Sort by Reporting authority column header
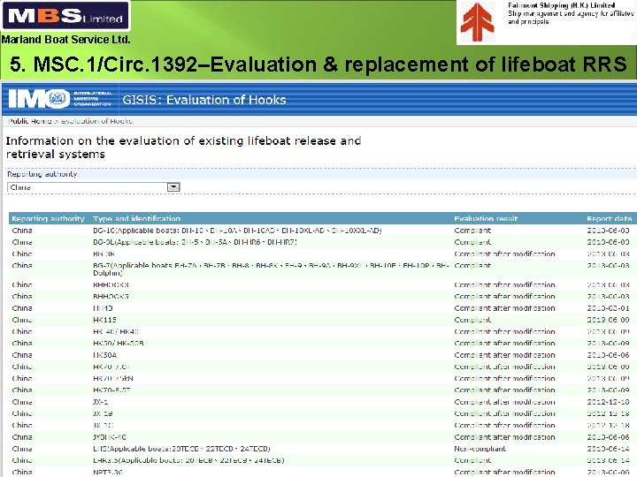The image size is (637, 477). (x=48, y=219)
